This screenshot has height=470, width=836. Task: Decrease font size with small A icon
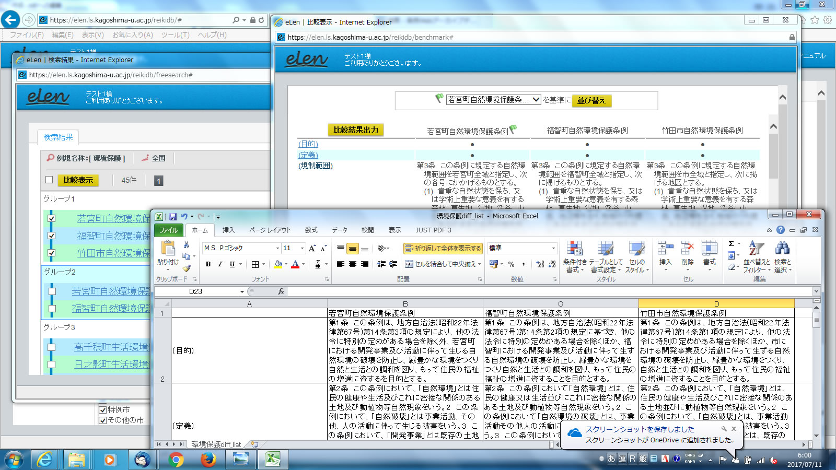[x=323, y=248]
